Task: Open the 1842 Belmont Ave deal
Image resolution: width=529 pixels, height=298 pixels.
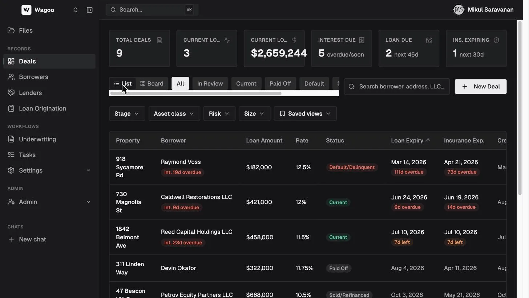Action: point(128,237)
